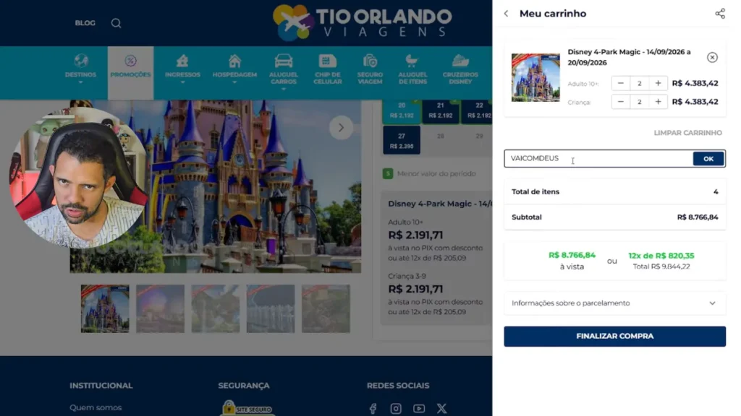The image size is (741, 416).
Task: Open the Facebook social icon
Action: 373,409
